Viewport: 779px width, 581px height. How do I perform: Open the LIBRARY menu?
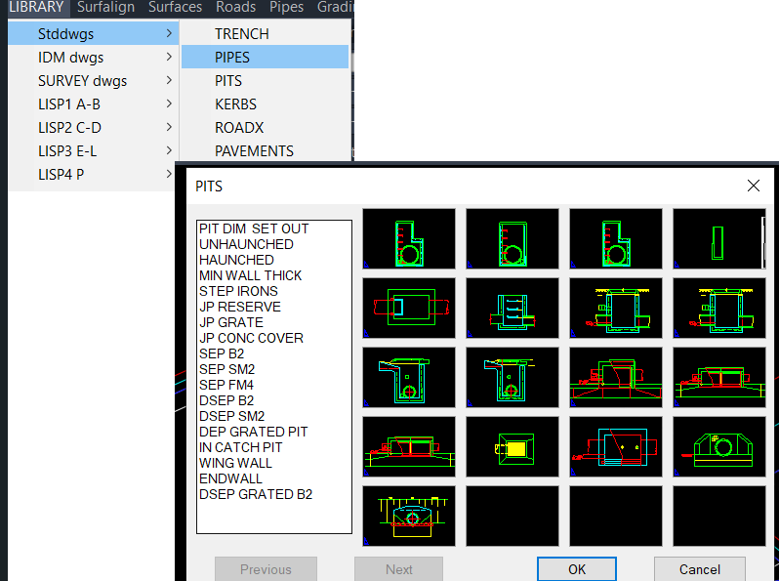(x=37, y=7)
